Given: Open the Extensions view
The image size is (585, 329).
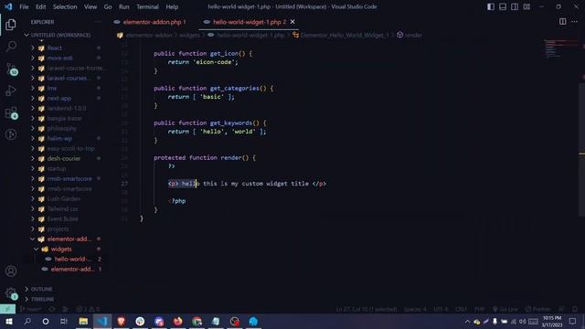Looking at the screenshot, I should 11,112.
